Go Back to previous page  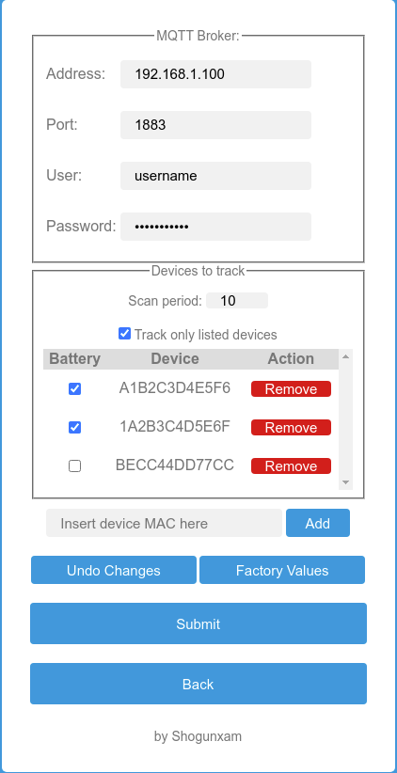pos(198,684)
